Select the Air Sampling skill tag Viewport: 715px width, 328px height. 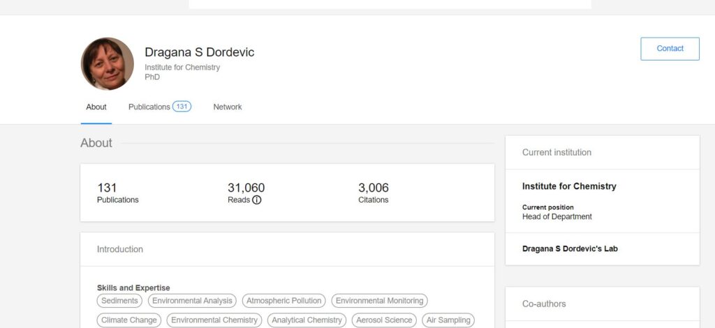448,320
